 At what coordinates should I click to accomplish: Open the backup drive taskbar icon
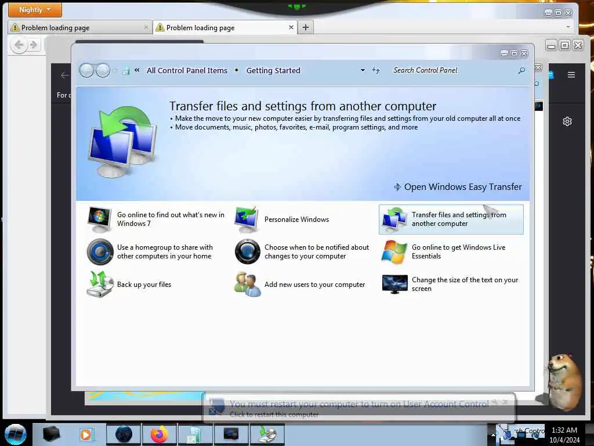pos(267,434)
